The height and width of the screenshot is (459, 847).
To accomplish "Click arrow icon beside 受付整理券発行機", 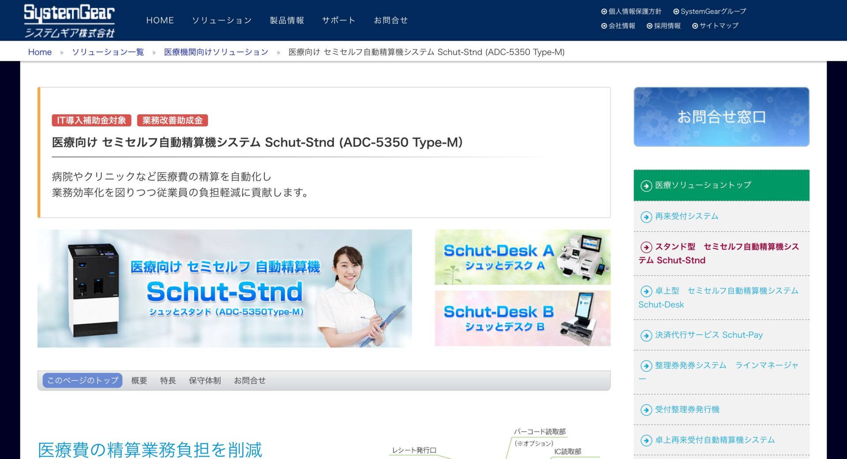I will click(646, 410).
